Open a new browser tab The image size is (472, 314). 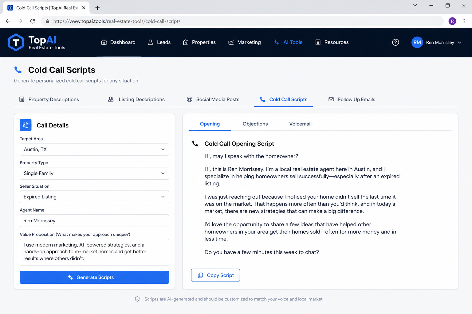tap(97, 8)
